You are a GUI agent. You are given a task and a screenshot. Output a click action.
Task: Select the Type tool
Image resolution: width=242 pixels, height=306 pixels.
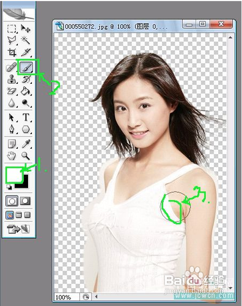26,118
